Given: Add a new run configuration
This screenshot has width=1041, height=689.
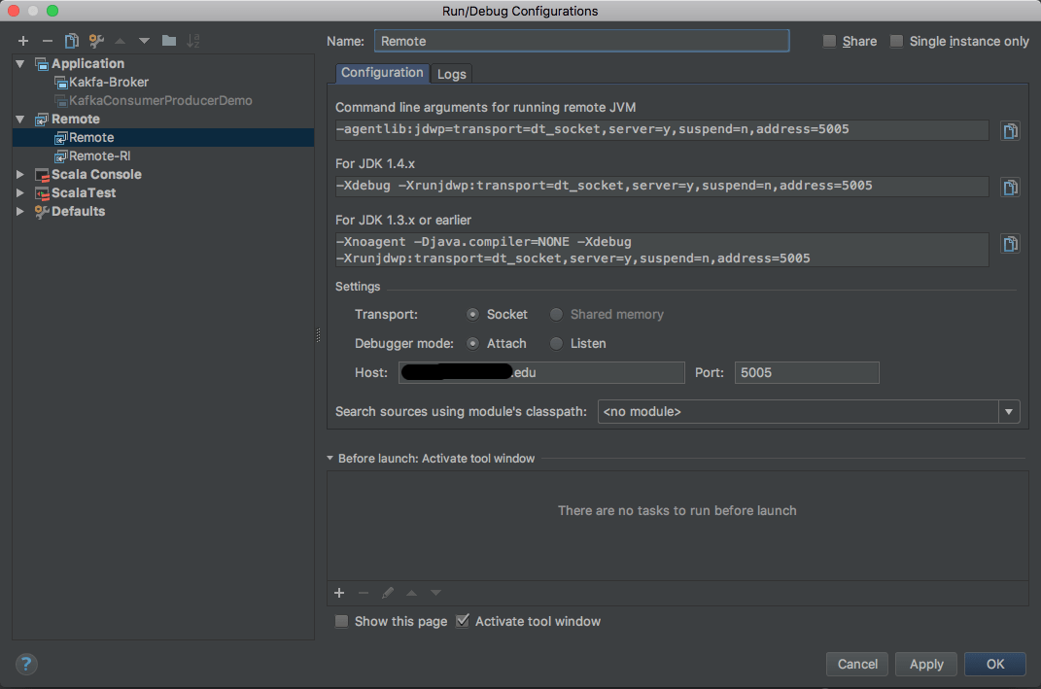Looking at the screenshot, I should (x=23, y=41).
